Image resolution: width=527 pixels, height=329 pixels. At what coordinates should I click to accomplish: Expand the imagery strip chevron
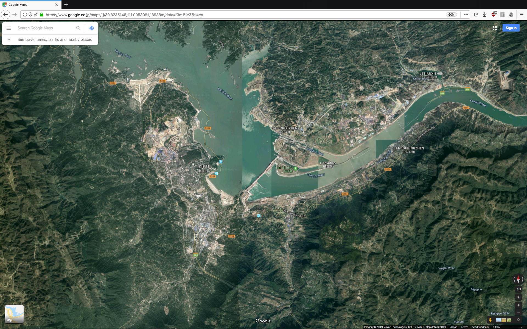(518, 320)
